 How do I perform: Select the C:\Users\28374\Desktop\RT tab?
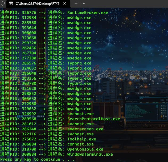coord(38,4)
